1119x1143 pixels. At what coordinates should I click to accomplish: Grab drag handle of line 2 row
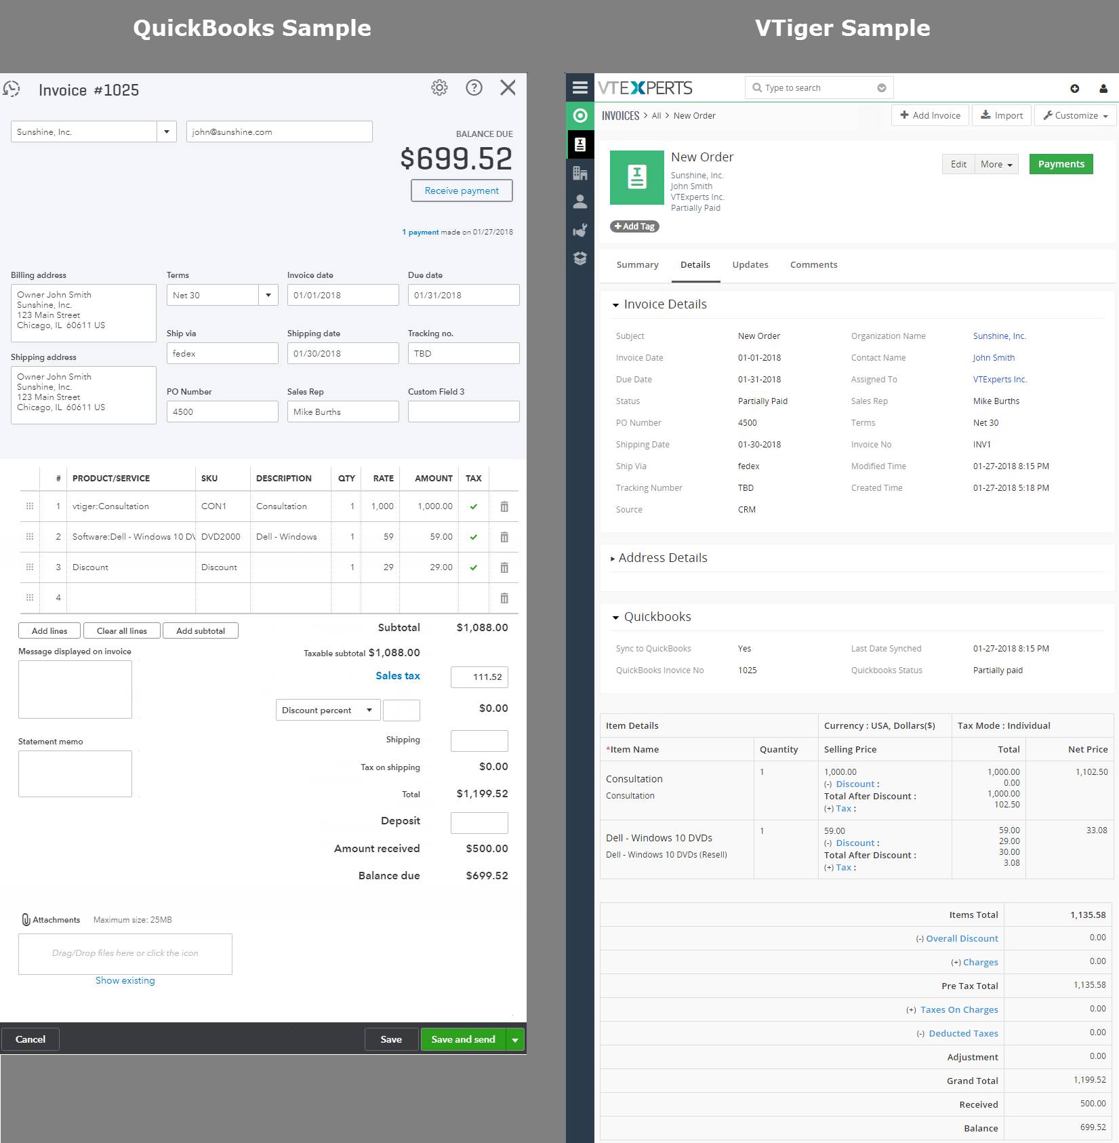[x=30, y=537]
